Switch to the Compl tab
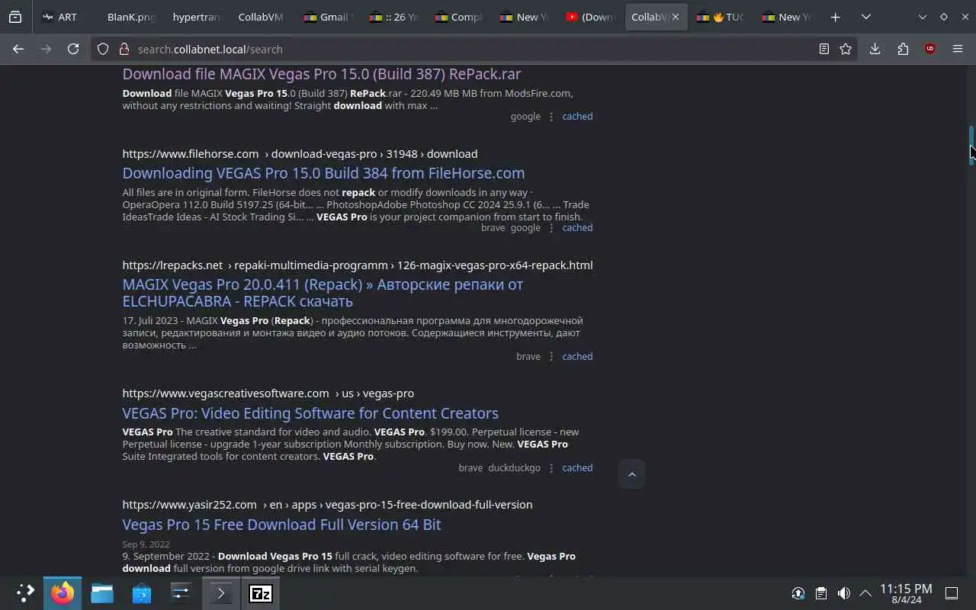This screenshot has height=610, width=976. tap(459, 17)
